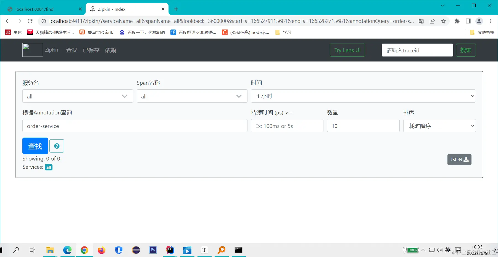Expand the Span名称 dropdown
Image resolution: width=498 pixels, height=257 pixels.
pos(192,96)
